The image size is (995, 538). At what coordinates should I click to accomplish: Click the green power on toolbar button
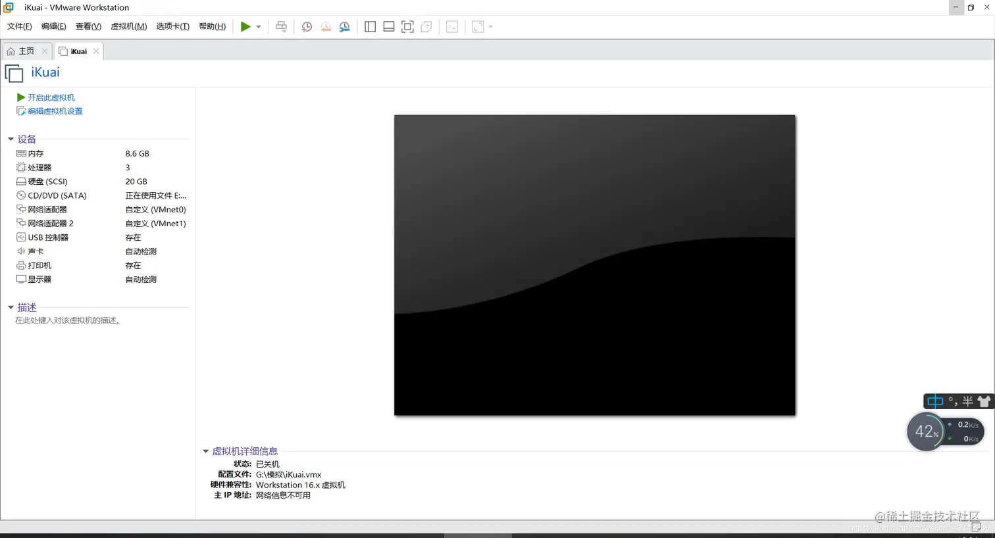click(x=245, y=27)
